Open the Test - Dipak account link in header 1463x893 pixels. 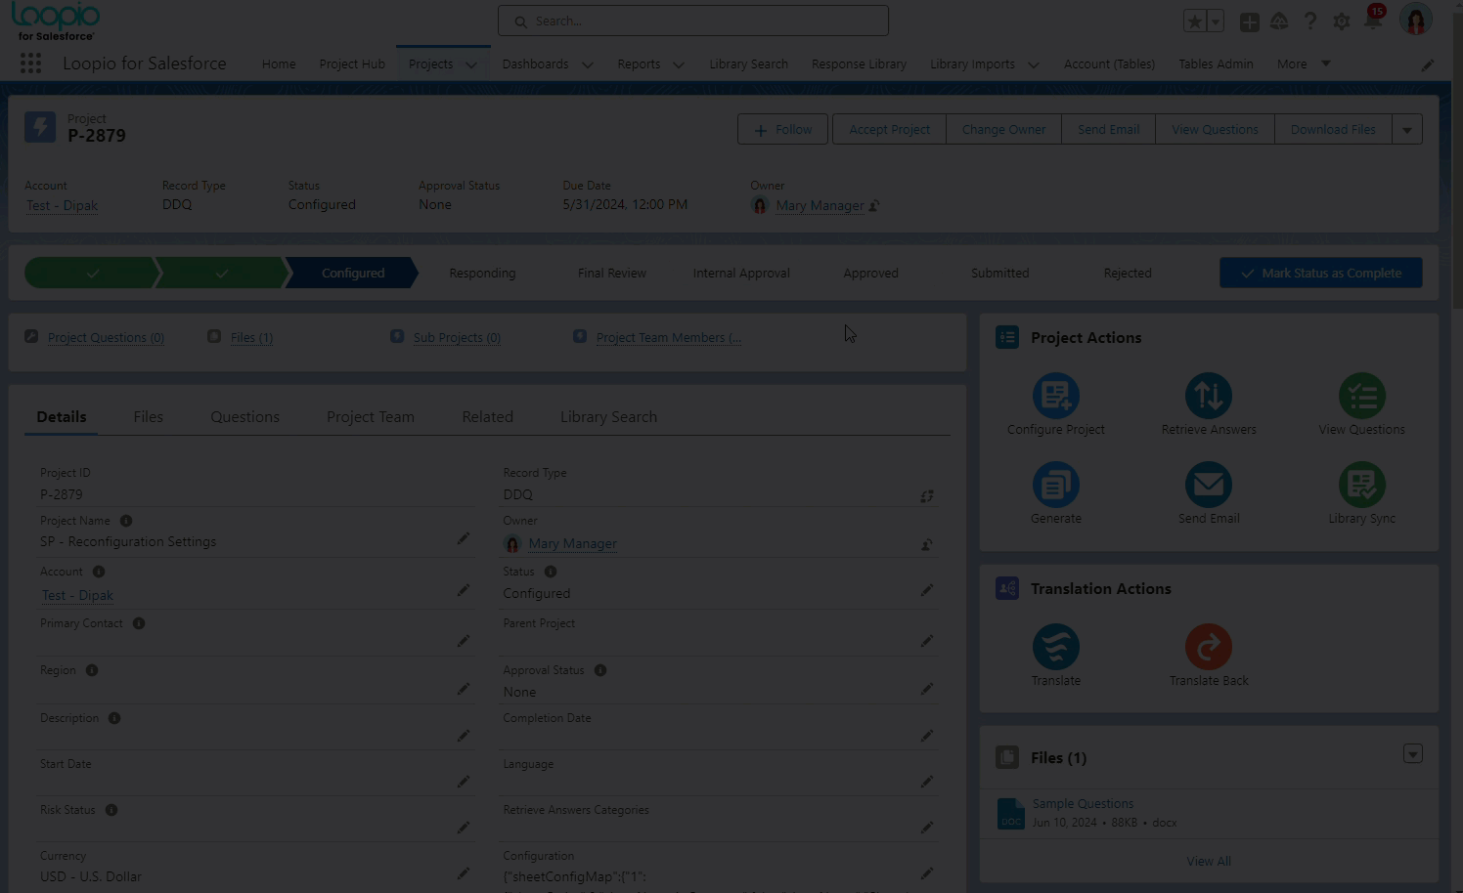click(63, 205)
